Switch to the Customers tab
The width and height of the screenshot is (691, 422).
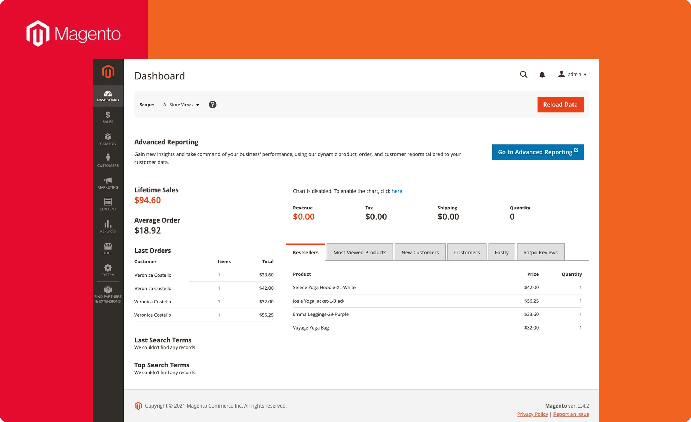(x=467, y=252)
